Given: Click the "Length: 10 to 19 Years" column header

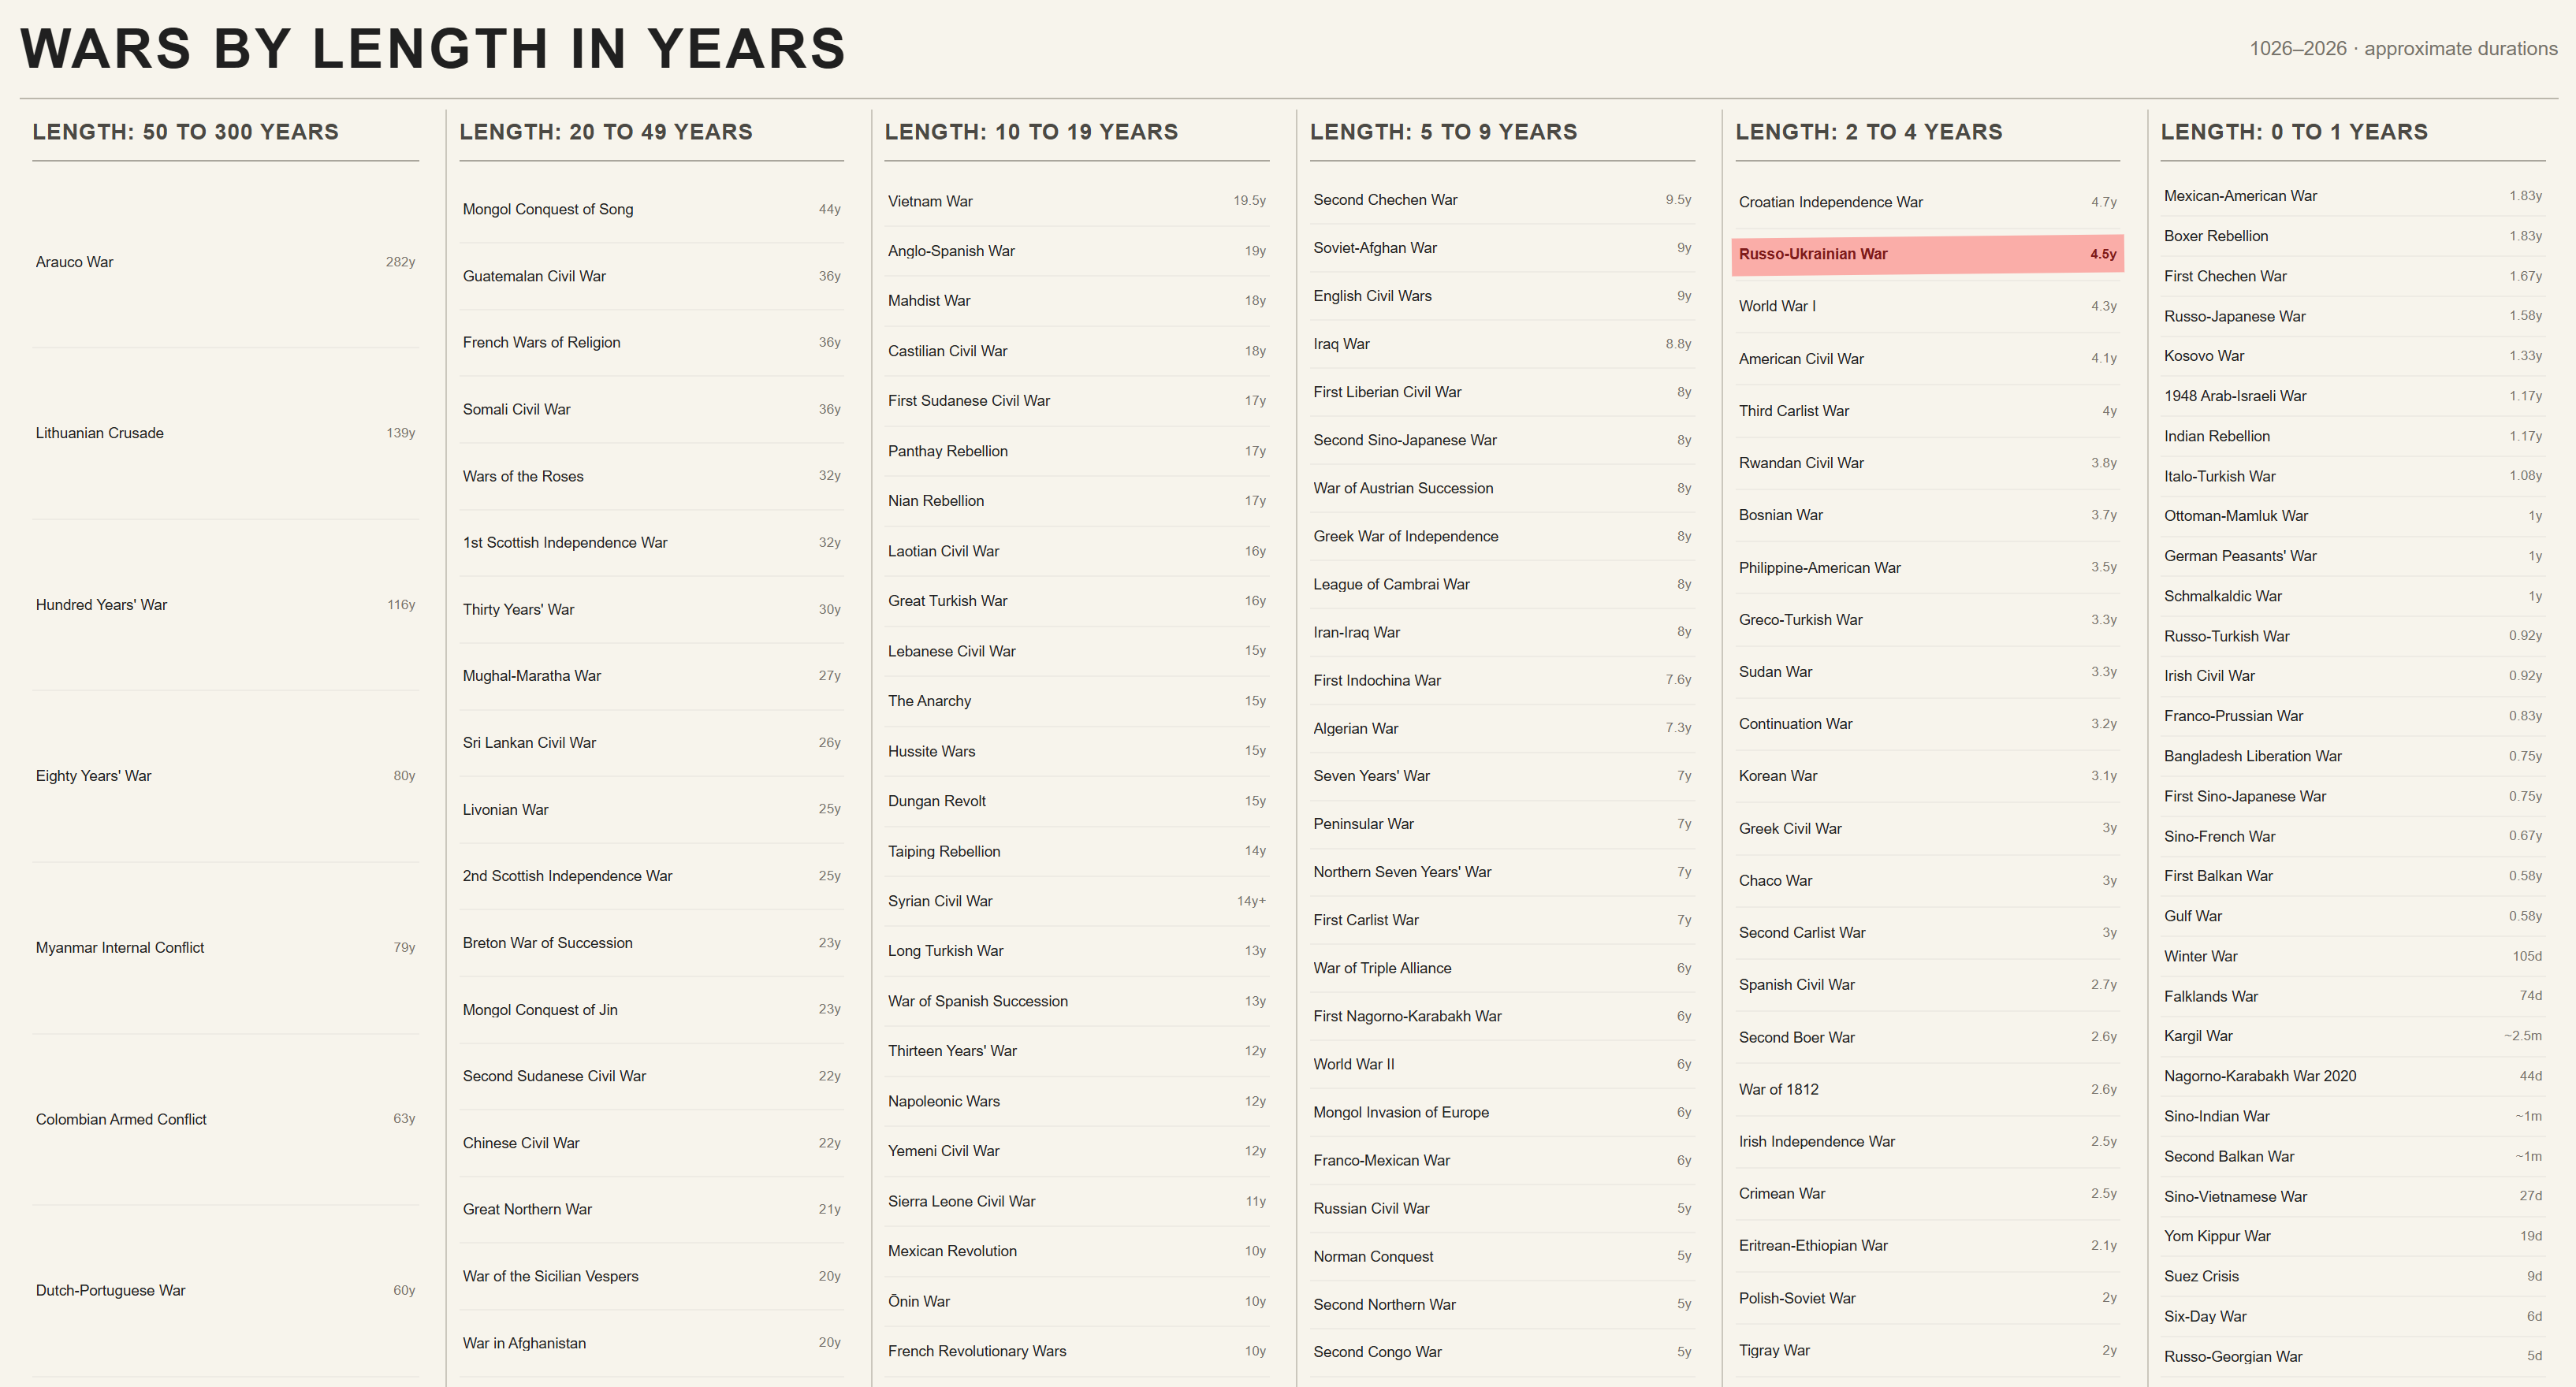Looking at the screenshot, I should (x=1031, y=132).
